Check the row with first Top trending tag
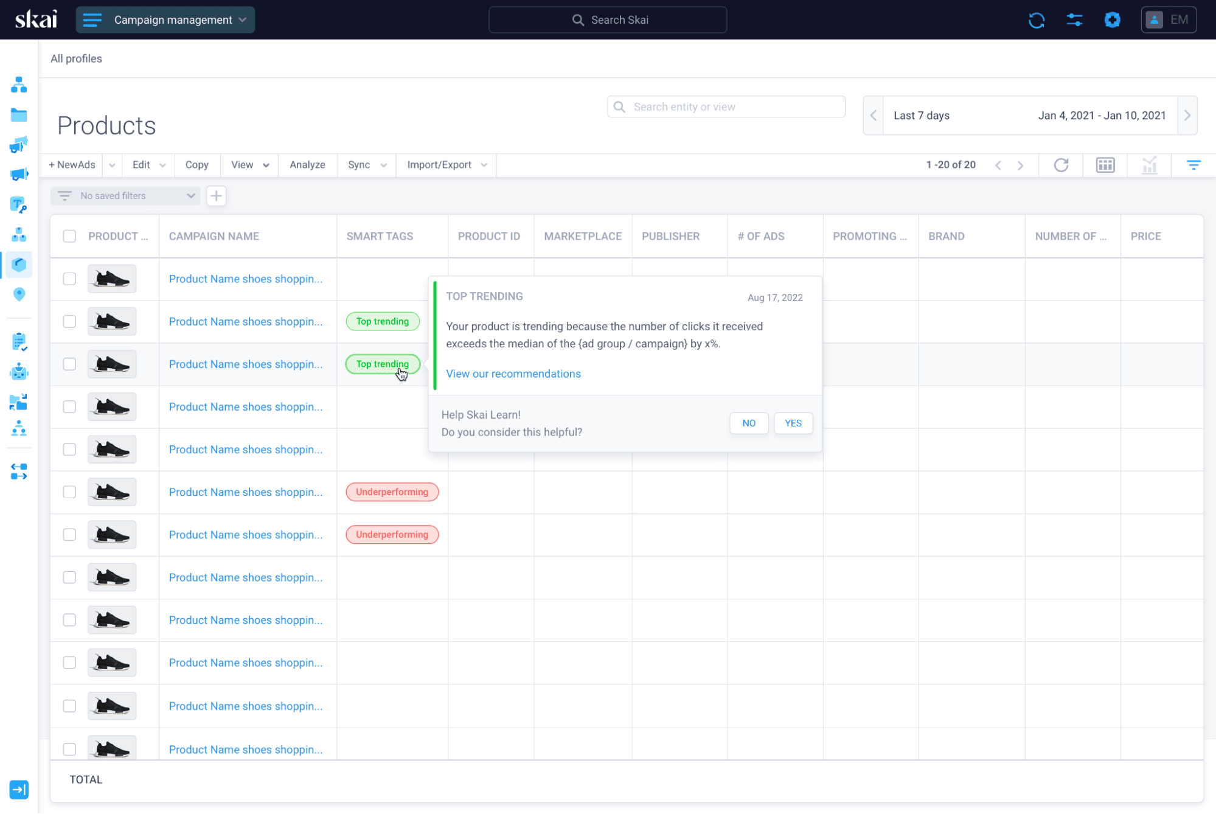This screenshot has height=814, width=1216. pos(69,321)
